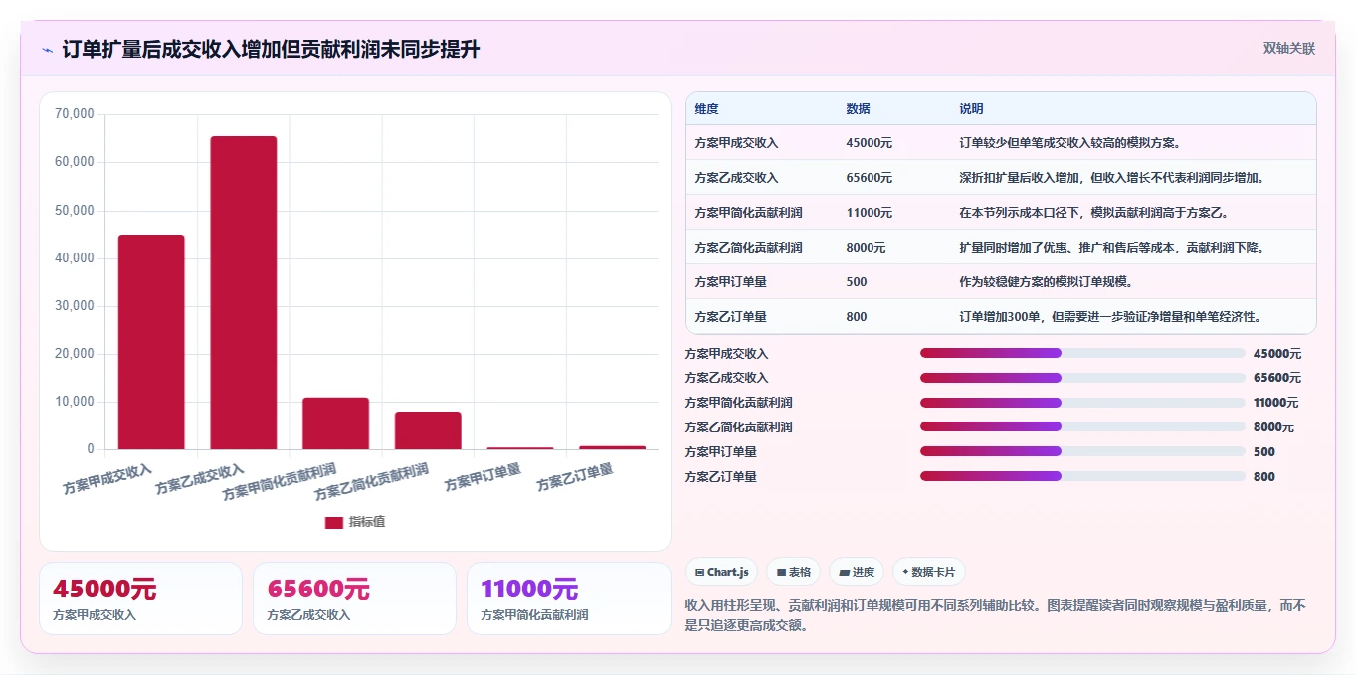Click the 11000元 table cell
Screen dimensions: 1356x675
point(869,213)
